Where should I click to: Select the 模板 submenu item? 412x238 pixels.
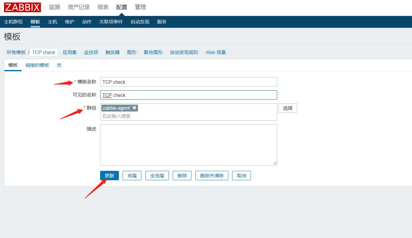(x=35, y=22)
